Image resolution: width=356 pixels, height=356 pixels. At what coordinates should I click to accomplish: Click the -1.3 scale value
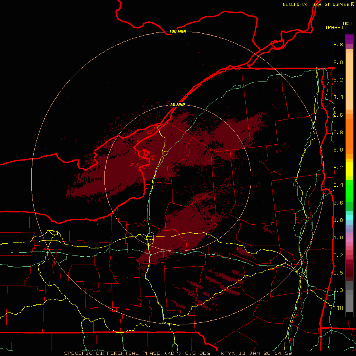337,290
